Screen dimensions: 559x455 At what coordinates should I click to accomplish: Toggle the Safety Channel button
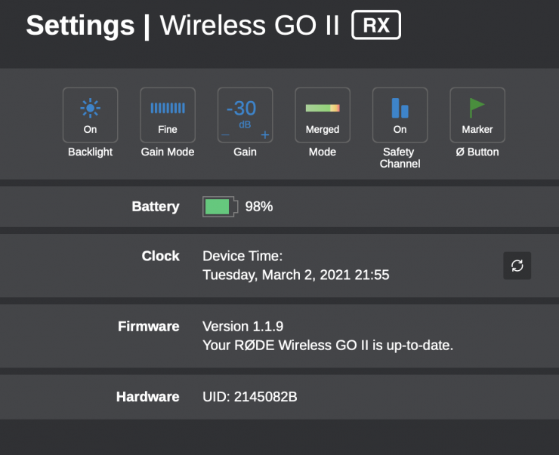(400, 115)
